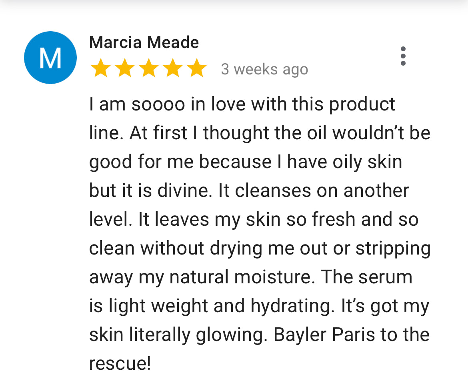The width and height of the screenshot is (468, 389).
Task: Click the final word "rescue!"
Action: 120,364
